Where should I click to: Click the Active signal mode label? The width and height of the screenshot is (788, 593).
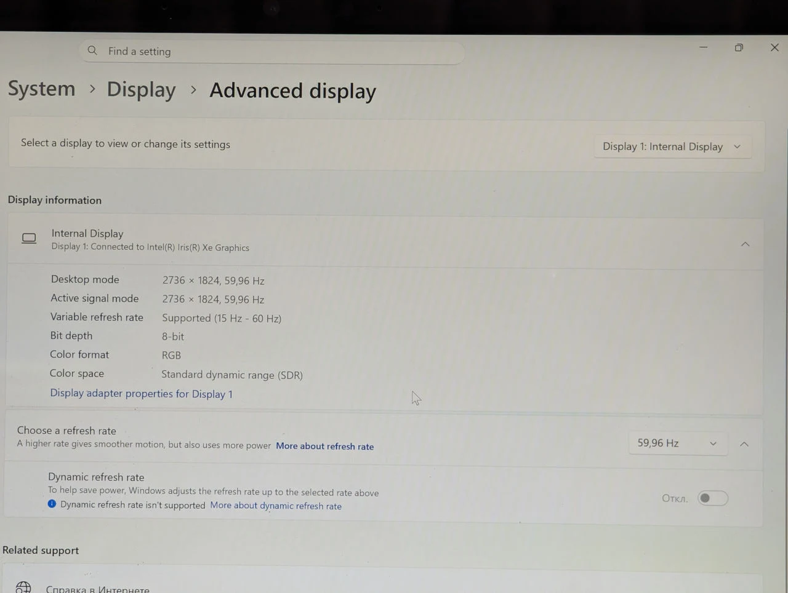tap(95, 298)
